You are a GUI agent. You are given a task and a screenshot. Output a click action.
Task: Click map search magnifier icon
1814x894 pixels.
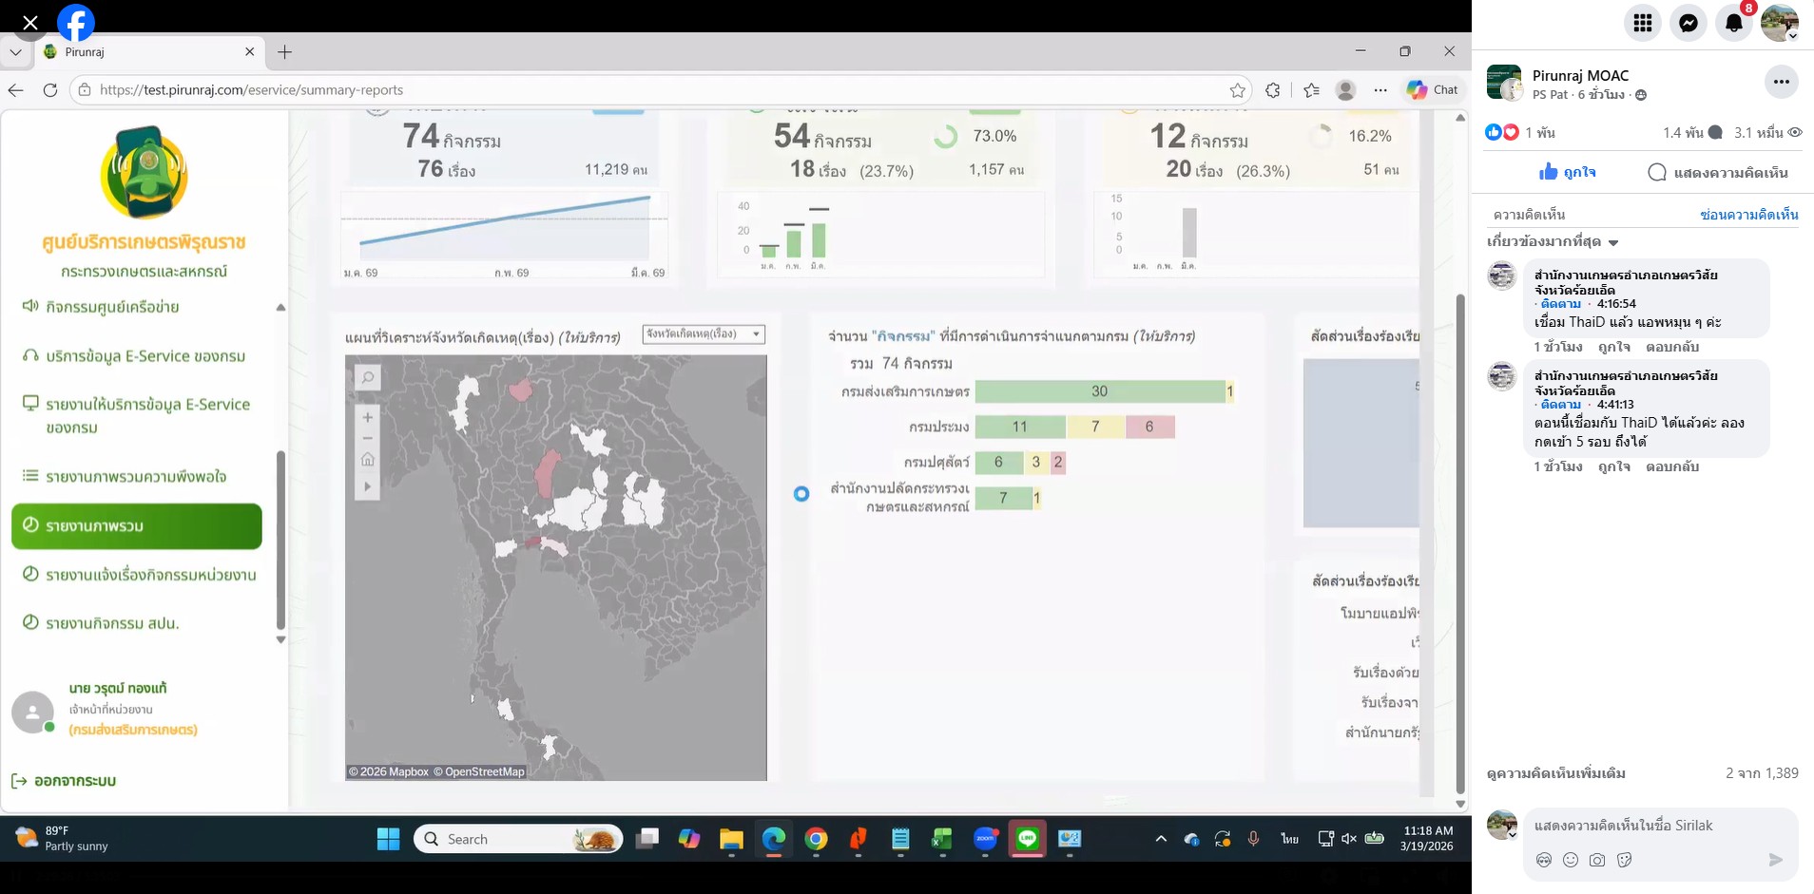[x=368, y=378]
